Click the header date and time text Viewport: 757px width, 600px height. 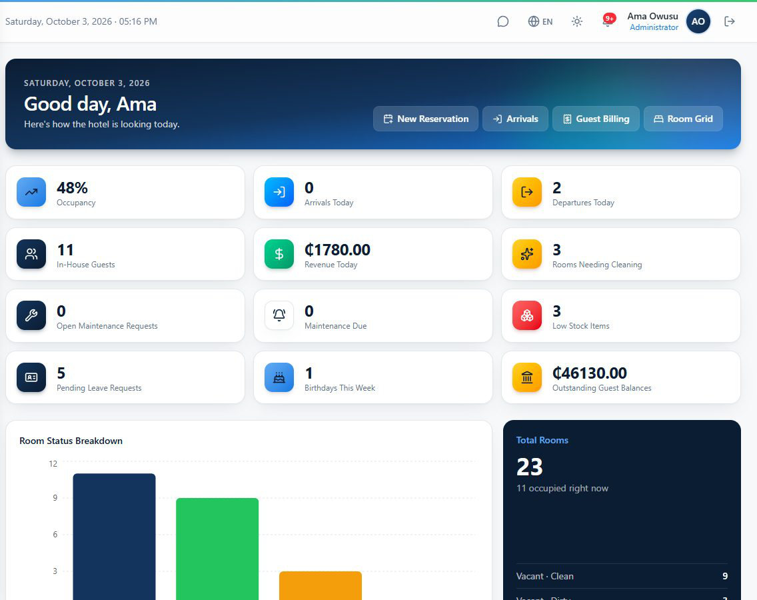(81, 21)
